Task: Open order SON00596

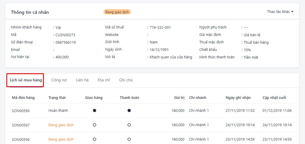Action: (x=20, y=139)
